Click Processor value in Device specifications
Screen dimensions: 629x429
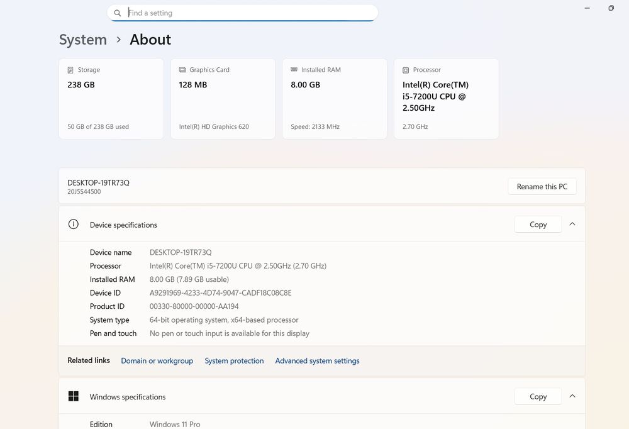point(238,265)
